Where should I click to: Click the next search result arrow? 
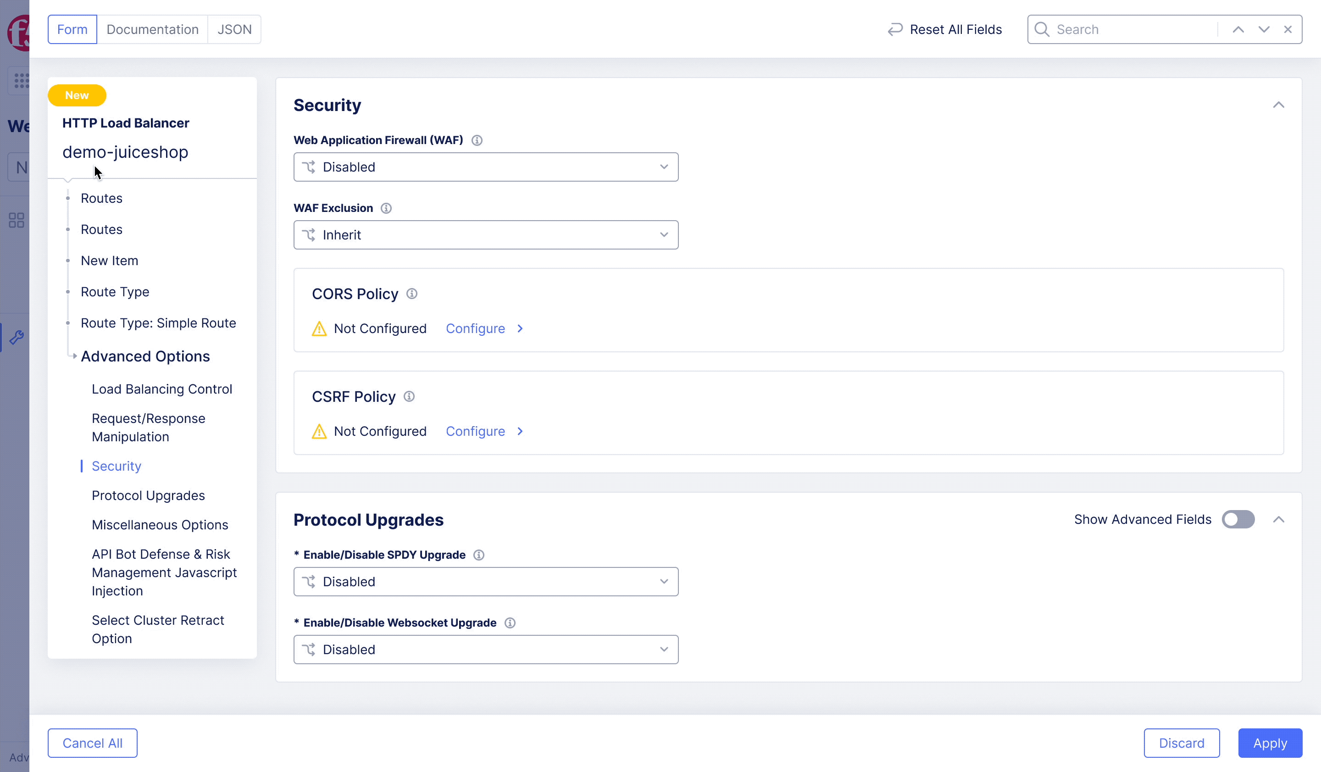tap(1263, 29)
